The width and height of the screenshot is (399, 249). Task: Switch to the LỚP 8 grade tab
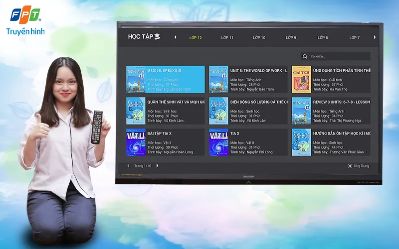(323, 38)
